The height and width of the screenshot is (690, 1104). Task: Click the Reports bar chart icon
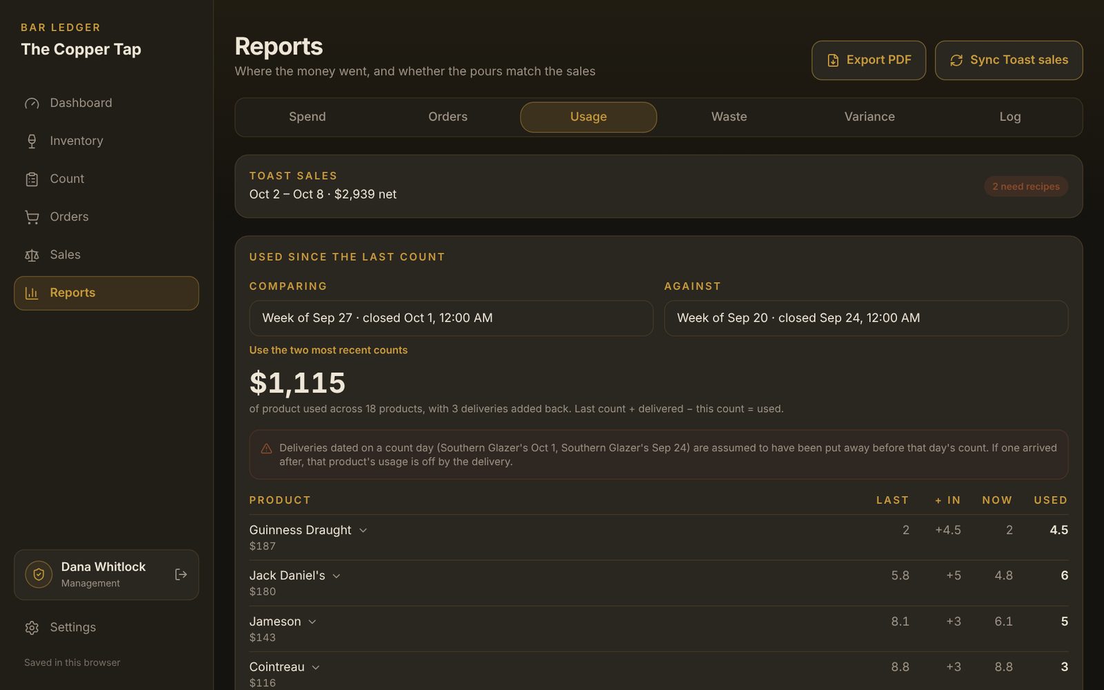(32, 293)
